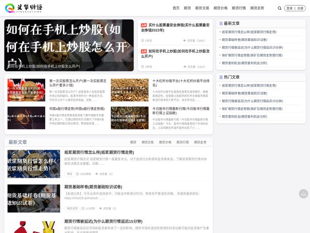Image resolution: width=310 pixels, height=233 pixels.
Task: Open 纸浆期货行情怎么样 in sidebar 最新文章
Action: (249, 32)
